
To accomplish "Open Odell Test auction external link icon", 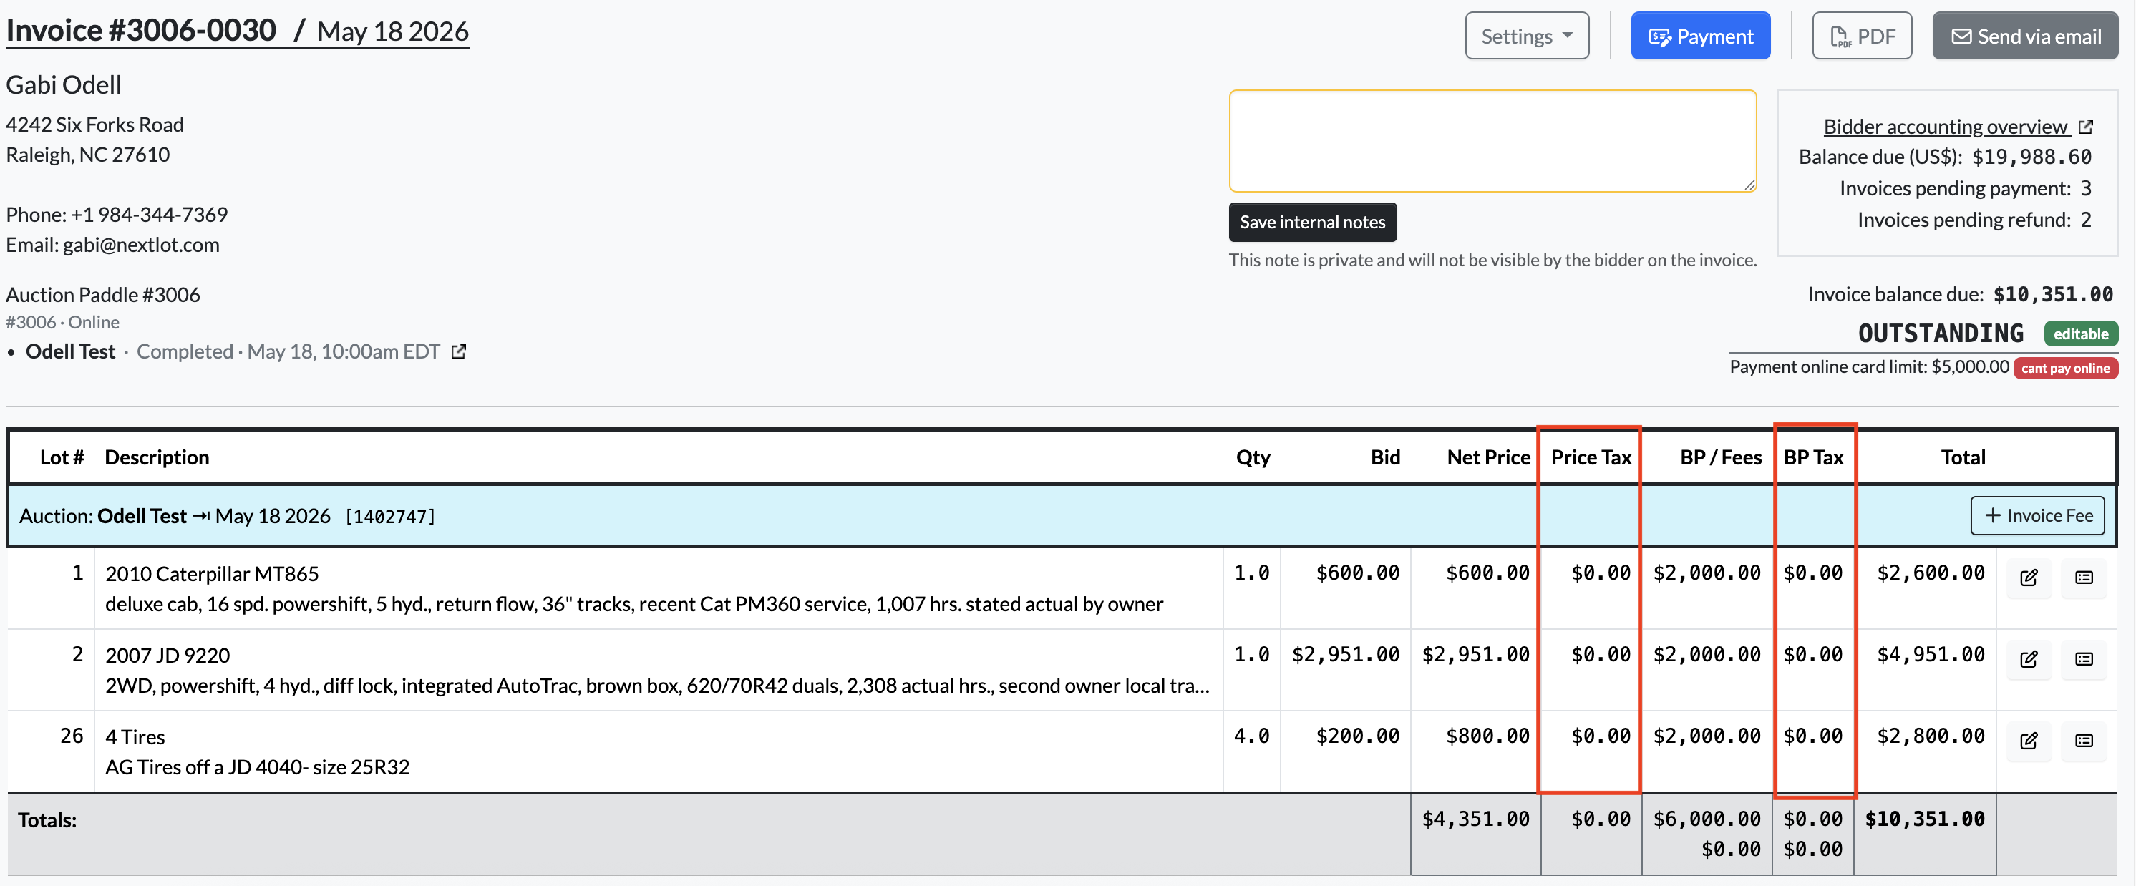I will pyautogui.click(x=459, y=351).
